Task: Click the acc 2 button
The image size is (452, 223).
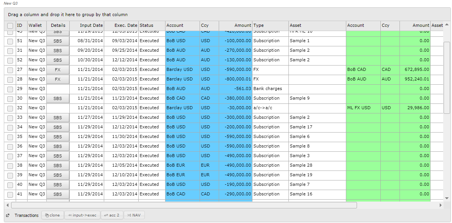Action: click(x=112, y=215)
